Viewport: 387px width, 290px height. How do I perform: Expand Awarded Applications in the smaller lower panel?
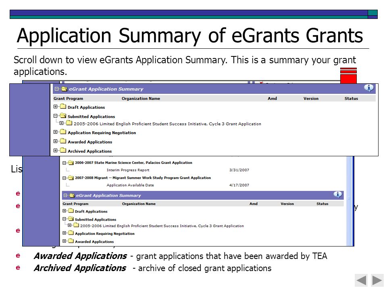[x=64, y=241]
